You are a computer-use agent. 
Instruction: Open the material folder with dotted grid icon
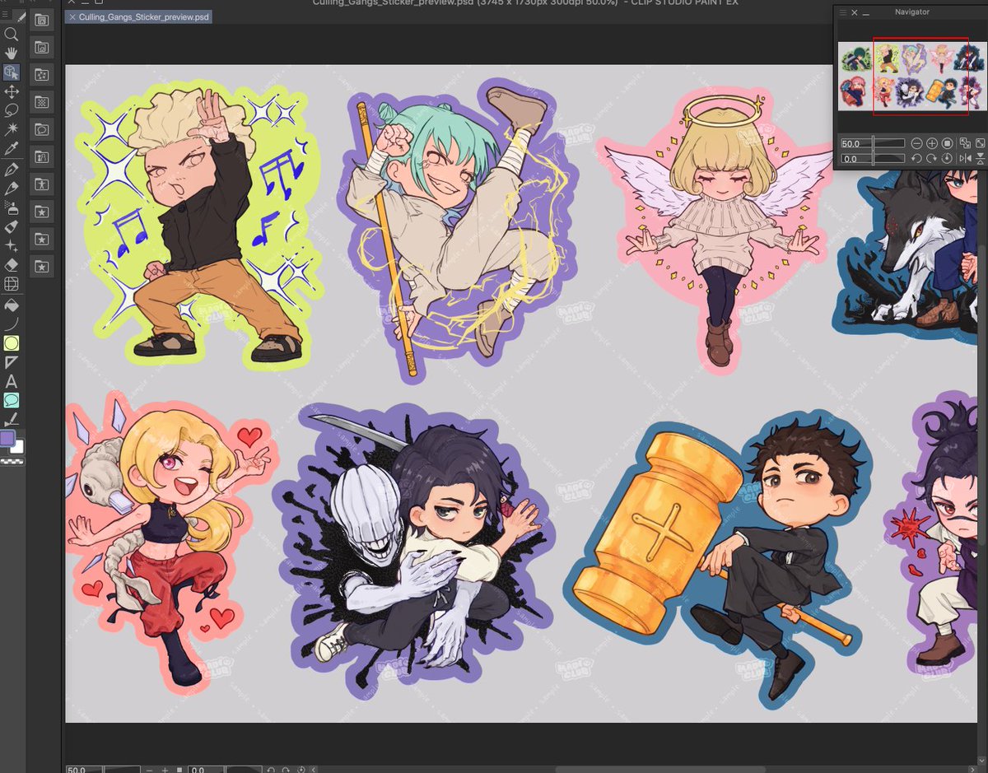(41, 101)
